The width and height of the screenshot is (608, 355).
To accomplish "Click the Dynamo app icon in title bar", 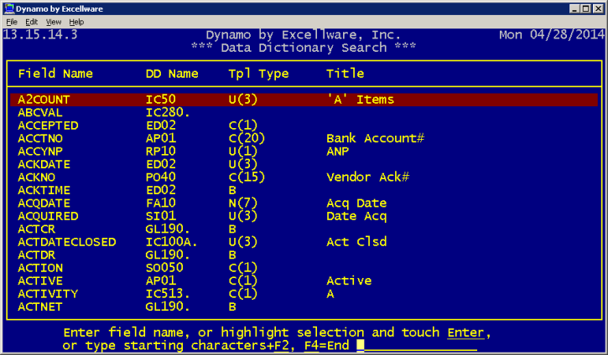I will point(8,8).
